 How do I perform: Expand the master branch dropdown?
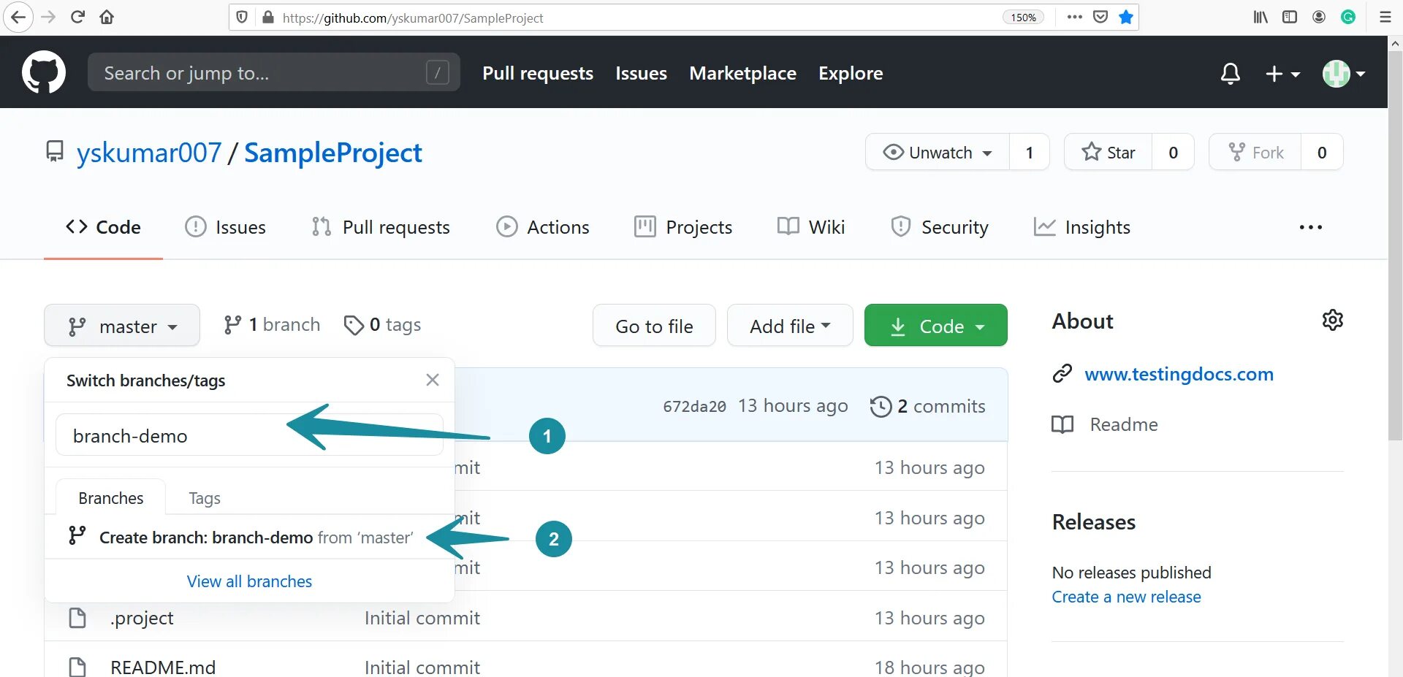122,326
